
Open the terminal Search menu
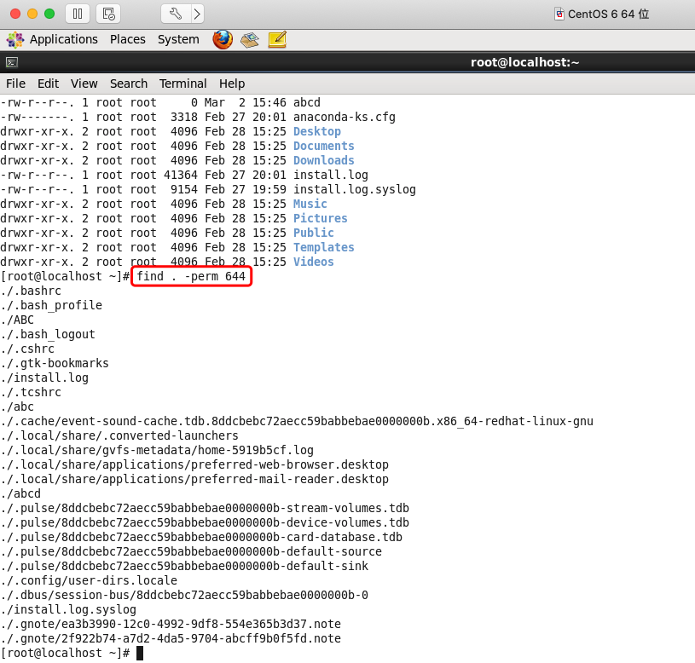[129, 84]
